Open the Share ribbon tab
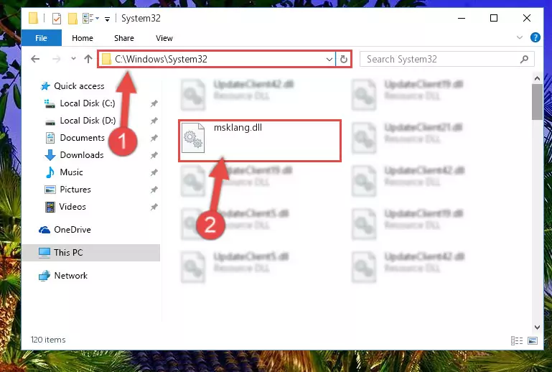This screenshot has height=372, width=552. click(124, 38)
